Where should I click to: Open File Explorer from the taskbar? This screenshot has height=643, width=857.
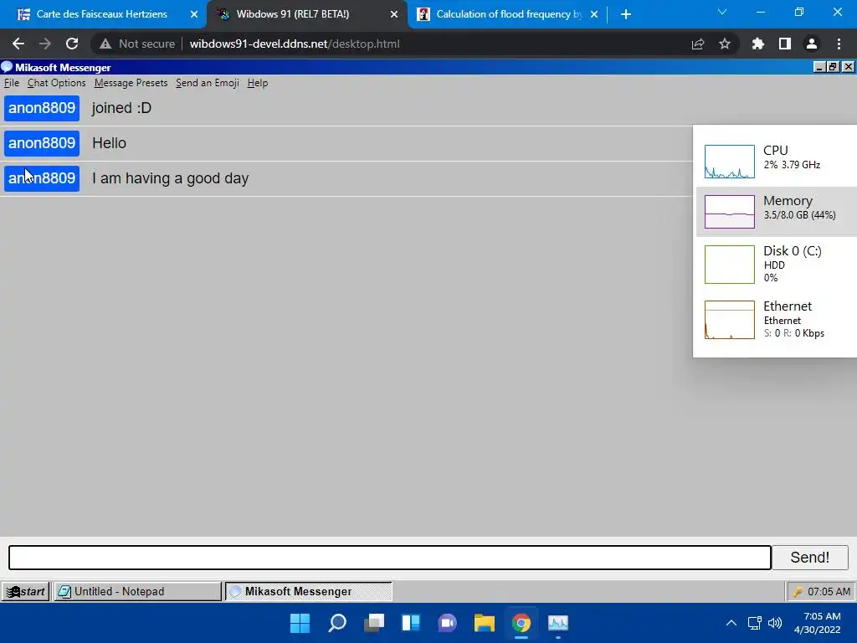[x=485, y=623]
